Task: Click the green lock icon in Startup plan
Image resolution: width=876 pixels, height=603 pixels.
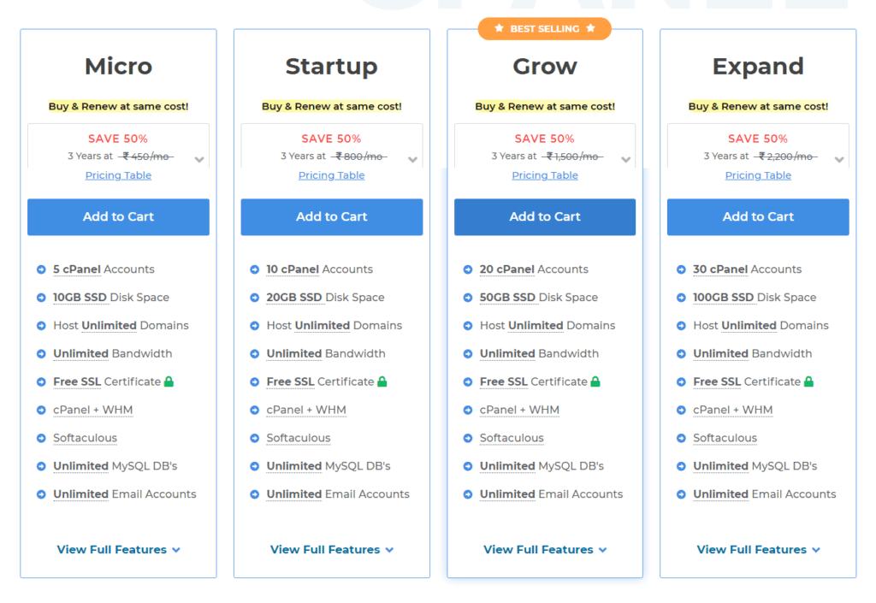Action: 382,381
